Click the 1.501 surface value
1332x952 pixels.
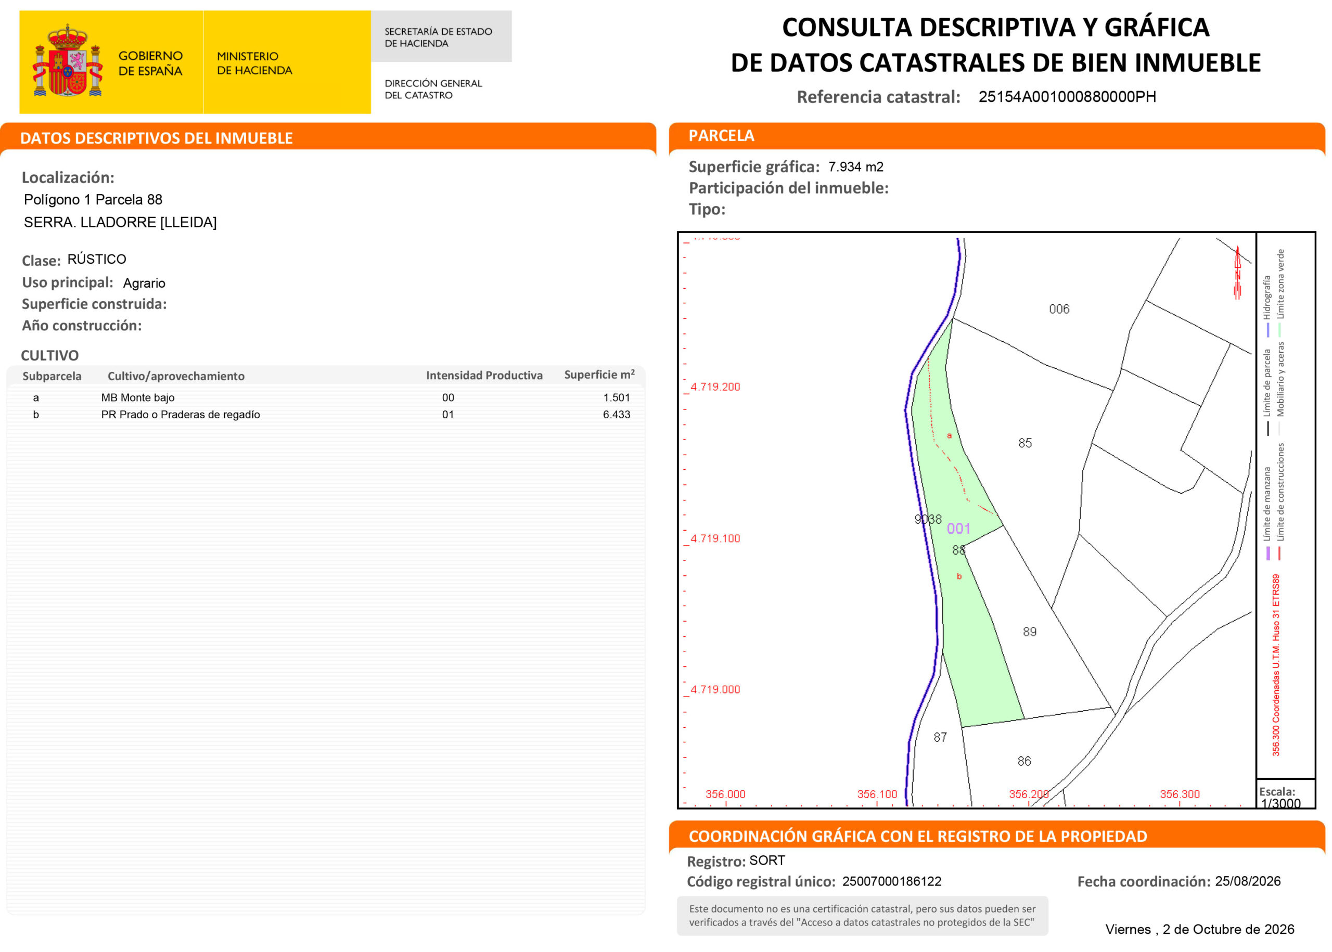617,397
